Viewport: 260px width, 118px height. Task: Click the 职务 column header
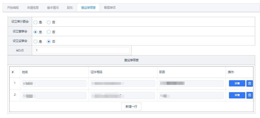tap(162, 72)
